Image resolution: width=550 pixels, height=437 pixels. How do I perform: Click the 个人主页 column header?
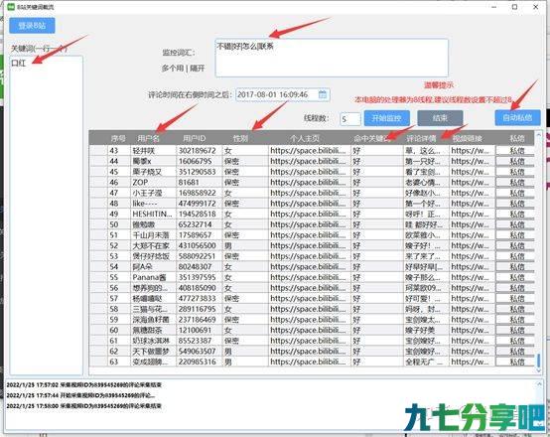(305, 138)
